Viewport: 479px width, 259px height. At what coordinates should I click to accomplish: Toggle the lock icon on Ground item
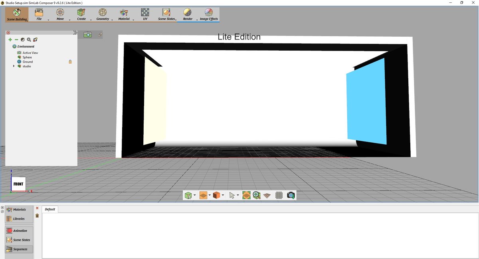point(70,62)
